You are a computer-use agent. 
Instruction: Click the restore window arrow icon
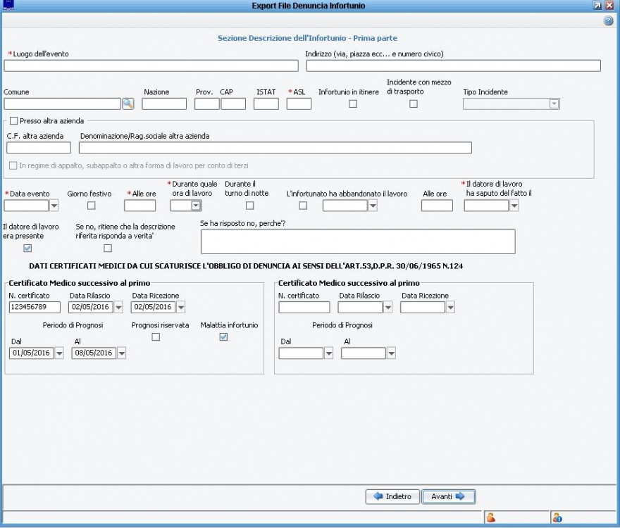click(x=597, y=6)
